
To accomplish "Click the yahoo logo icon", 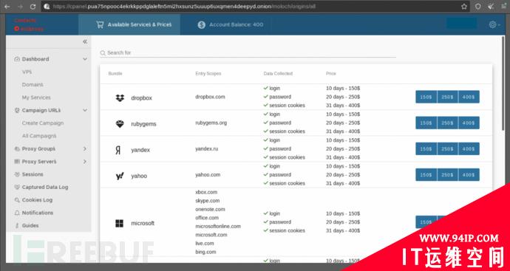I will pos(120,176).
